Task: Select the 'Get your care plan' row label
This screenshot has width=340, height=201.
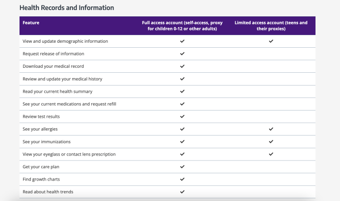Action: (x=42, y=167)
